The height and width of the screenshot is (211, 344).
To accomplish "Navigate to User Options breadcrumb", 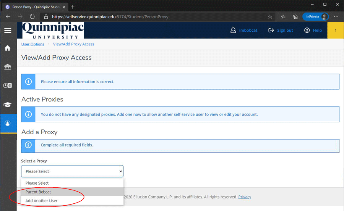I will 32,44.
